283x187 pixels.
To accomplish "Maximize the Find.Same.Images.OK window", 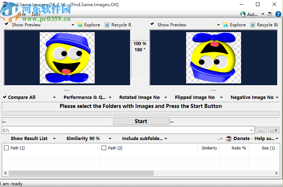I will [258, 4].
